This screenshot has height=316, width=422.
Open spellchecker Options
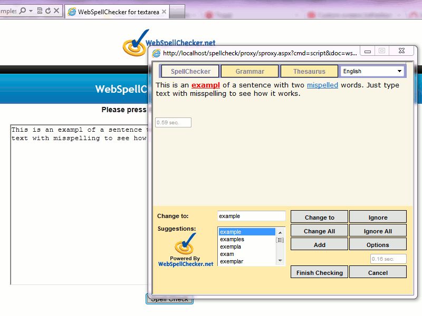coord(378,244)
